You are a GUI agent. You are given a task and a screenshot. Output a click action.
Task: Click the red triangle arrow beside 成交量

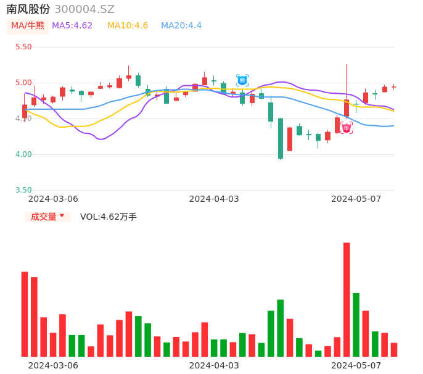click(x=62, y=216)
